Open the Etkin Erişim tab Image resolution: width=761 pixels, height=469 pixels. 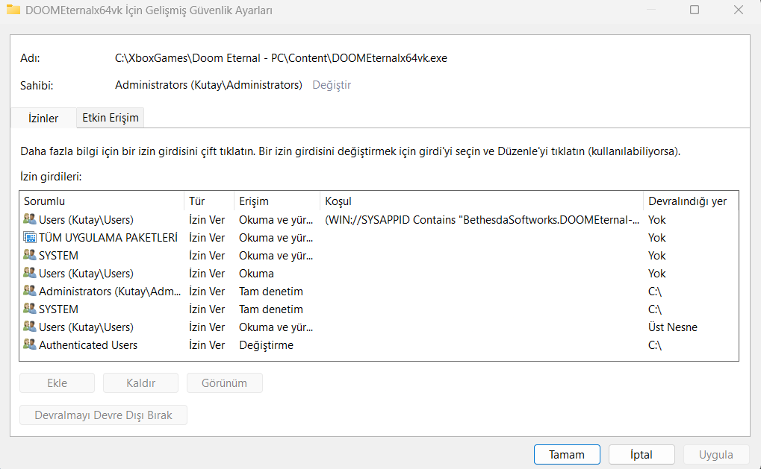111,118
